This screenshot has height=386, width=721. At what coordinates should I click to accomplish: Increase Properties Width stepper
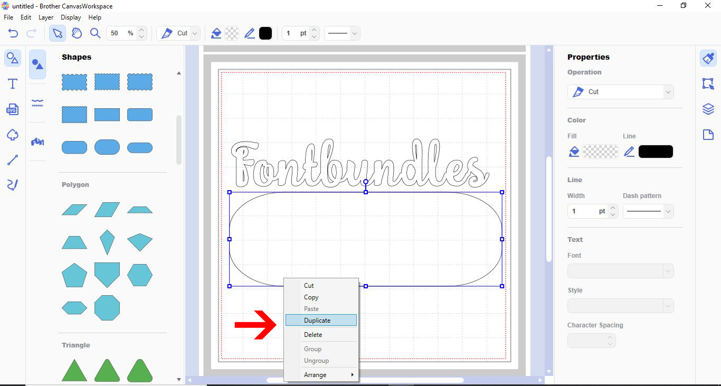[613, 208]
